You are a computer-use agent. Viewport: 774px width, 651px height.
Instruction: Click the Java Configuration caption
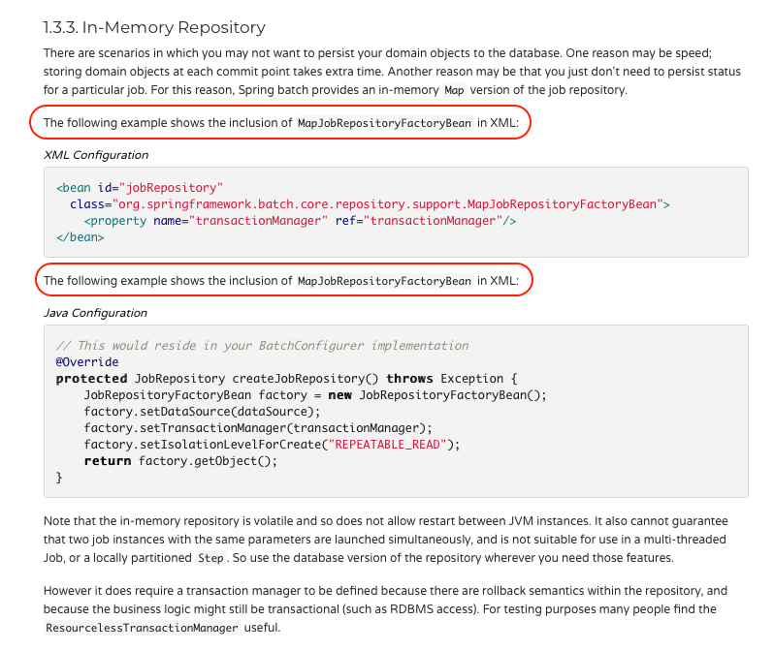click(x=95, y=313)
